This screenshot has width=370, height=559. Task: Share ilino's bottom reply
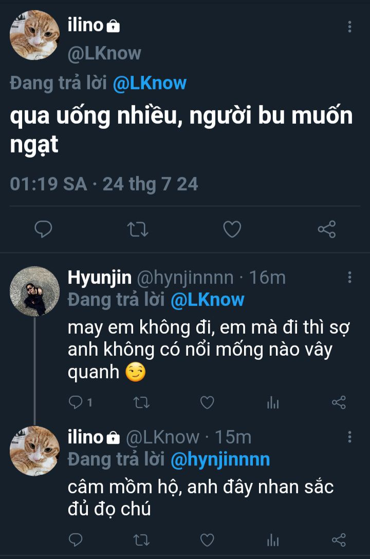[x=339, y=539]
